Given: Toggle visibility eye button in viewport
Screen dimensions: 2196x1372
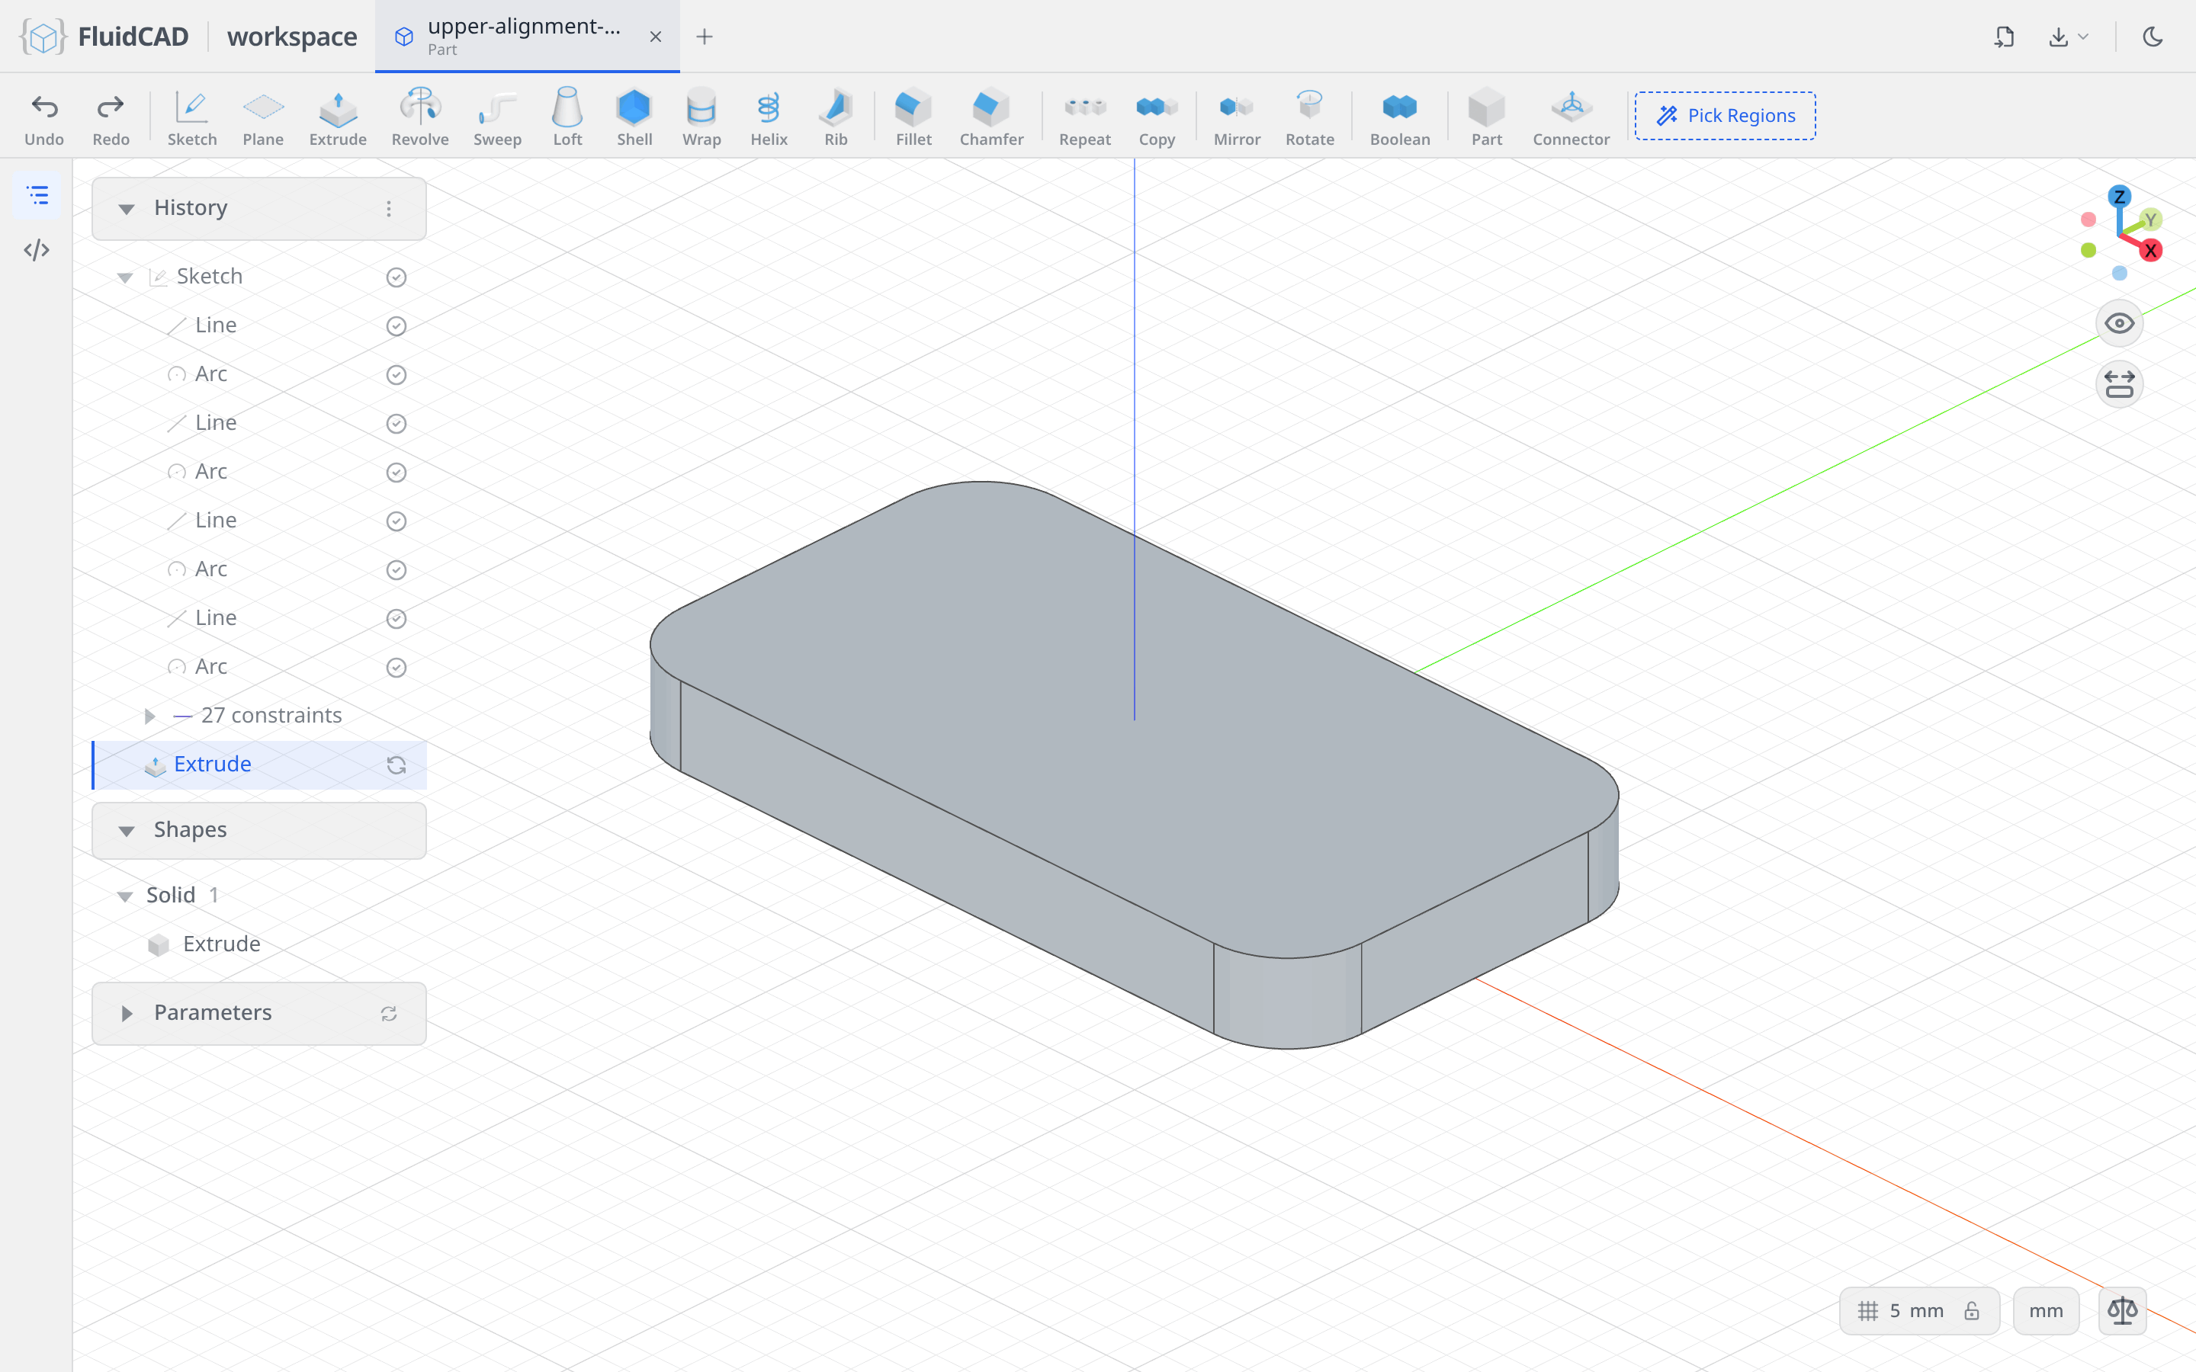Looking at the screenshot, I should 2120,323.
